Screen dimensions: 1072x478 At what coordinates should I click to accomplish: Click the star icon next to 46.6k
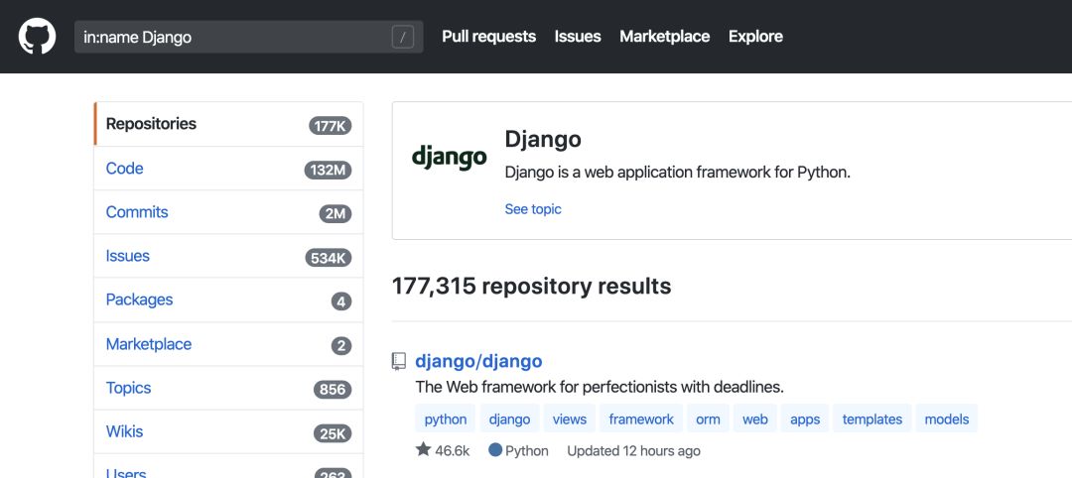click(x=423, y=449)
